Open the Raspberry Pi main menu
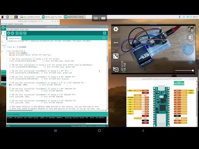The width and height of the screenshot is (199, 149). (x=2, y=17)
